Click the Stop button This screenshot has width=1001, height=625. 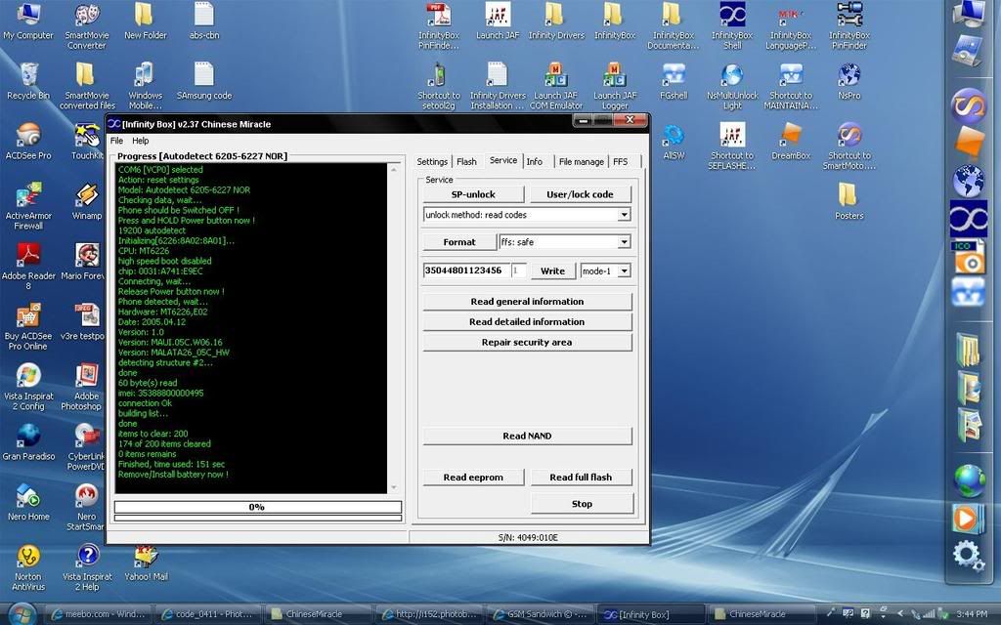click(582, 504)
